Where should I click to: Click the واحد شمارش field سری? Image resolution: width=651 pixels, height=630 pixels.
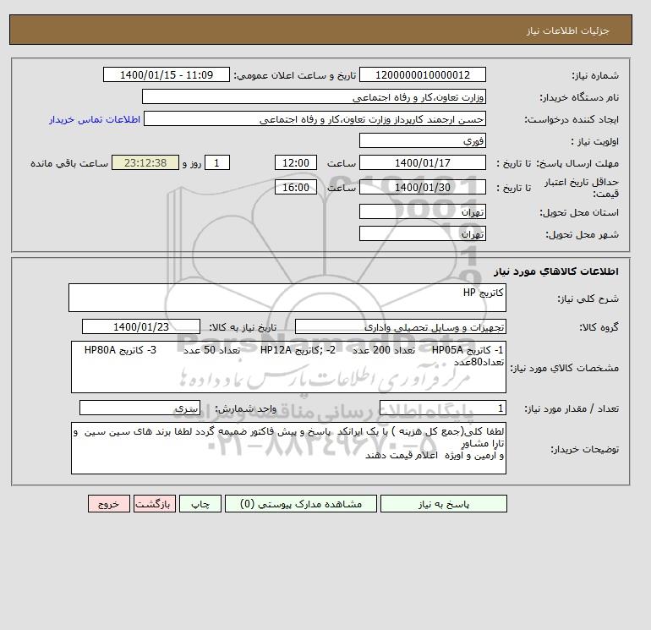(x=139, y=408)
